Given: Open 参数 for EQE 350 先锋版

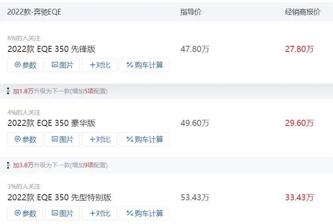Looking at the screenshot, I should tap(25, 65).
